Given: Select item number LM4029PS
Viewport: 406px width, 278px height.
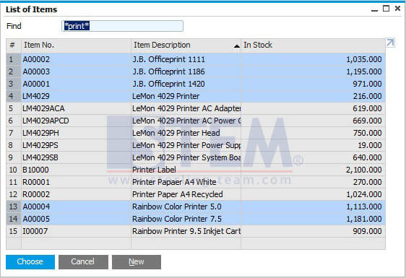Looking at the screenshot, I should pyautogui.click(x=40, y=145).
